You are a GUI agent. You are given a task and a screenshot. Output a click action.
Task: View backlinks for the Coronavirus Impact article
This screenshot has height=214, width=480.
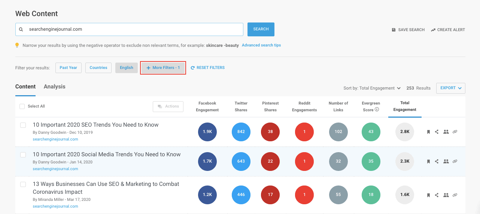(455, 195)
